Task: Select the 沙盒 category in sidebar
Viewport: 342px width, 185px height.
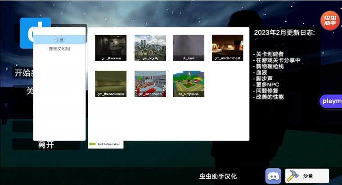Action: coord(59,40)
